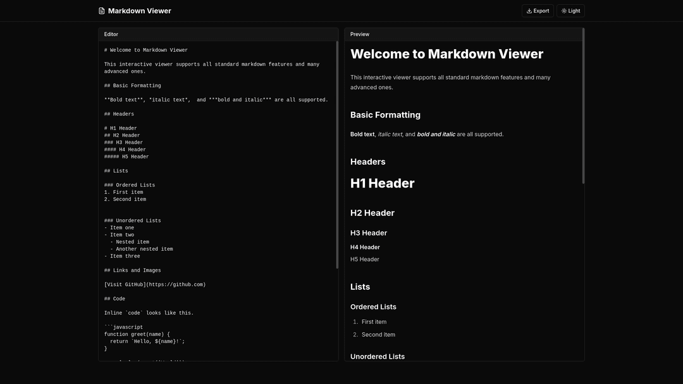Toggle the Light theme label
Image resolution: width=683 pixels, height=384 pixels.
[x=574, y=11]
